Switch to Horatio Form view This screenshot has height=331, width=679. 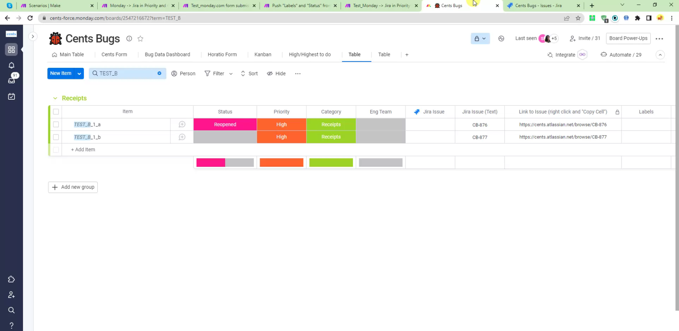222,55
